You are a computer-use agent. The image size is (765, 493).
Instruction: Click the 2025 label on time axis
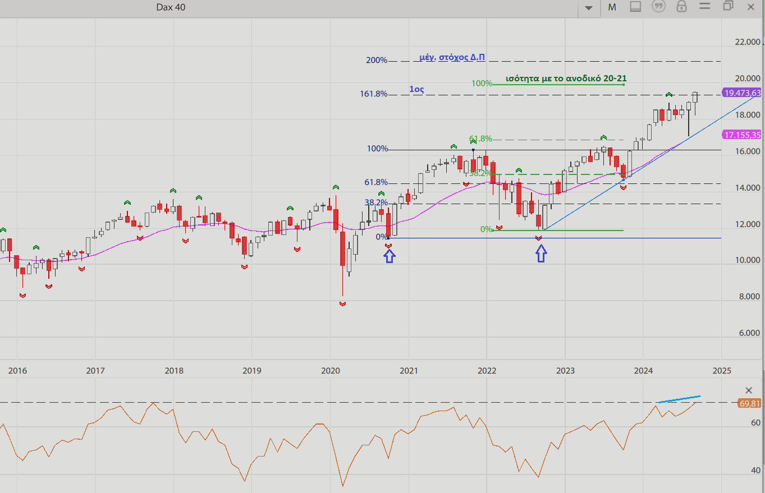(721, 371)
